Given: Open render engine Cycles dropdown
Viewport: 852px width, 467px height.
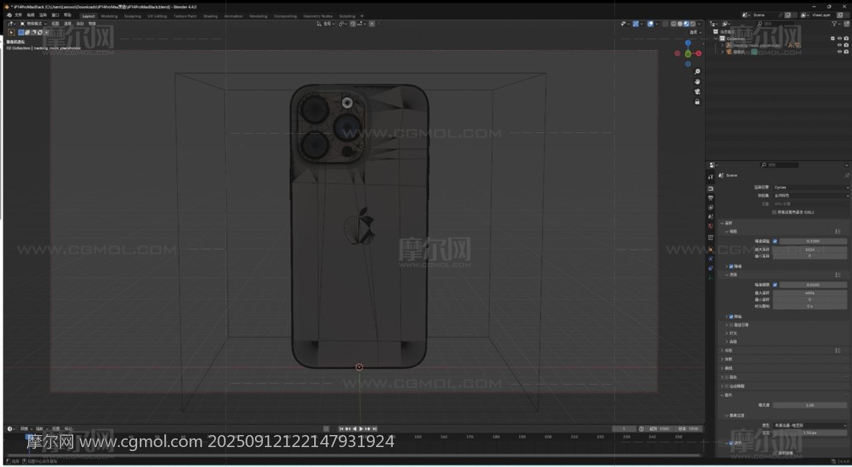Looking at the screenshot, I should (x=811, y=188).
